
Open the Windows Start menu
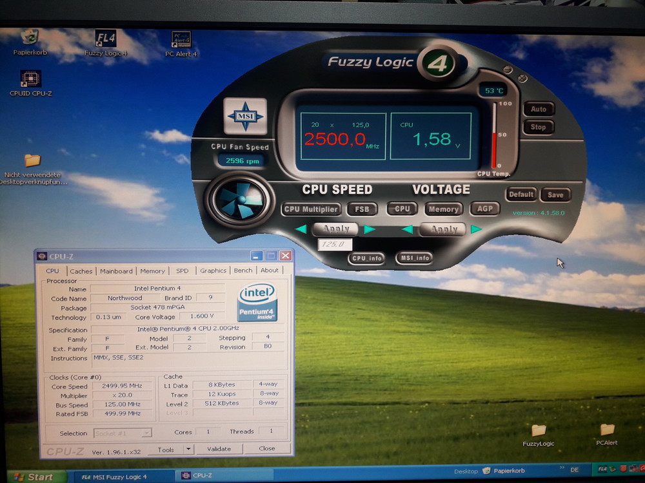(x=36, y=477)
